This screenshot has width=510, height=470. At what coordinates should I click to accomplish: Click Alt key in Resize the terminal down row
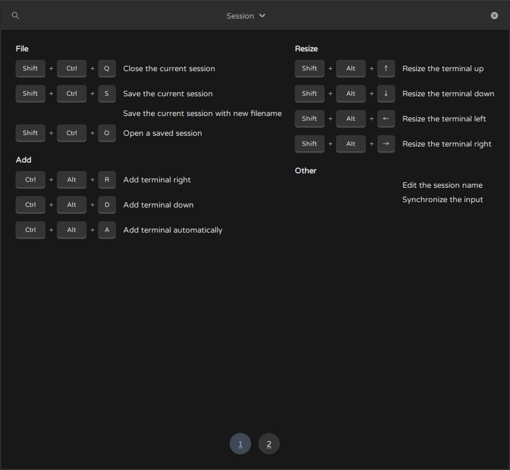(350, 93)
